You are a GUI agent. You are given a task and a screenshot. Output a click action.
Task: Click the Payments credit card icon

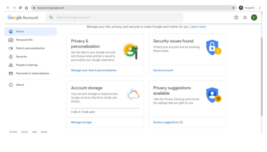[x=11, y=73]
